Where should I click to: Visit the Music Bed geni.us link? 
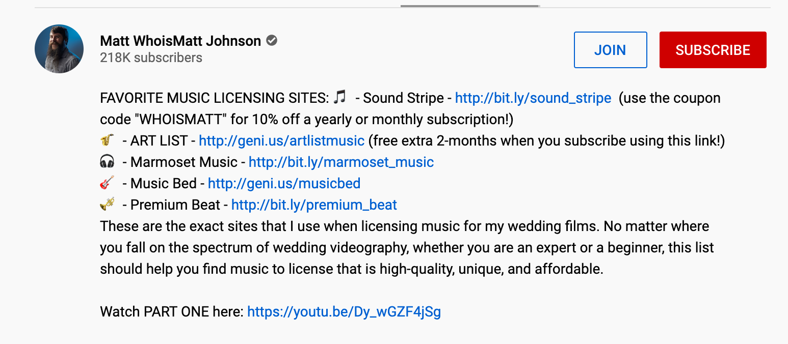tap(284, 183)
